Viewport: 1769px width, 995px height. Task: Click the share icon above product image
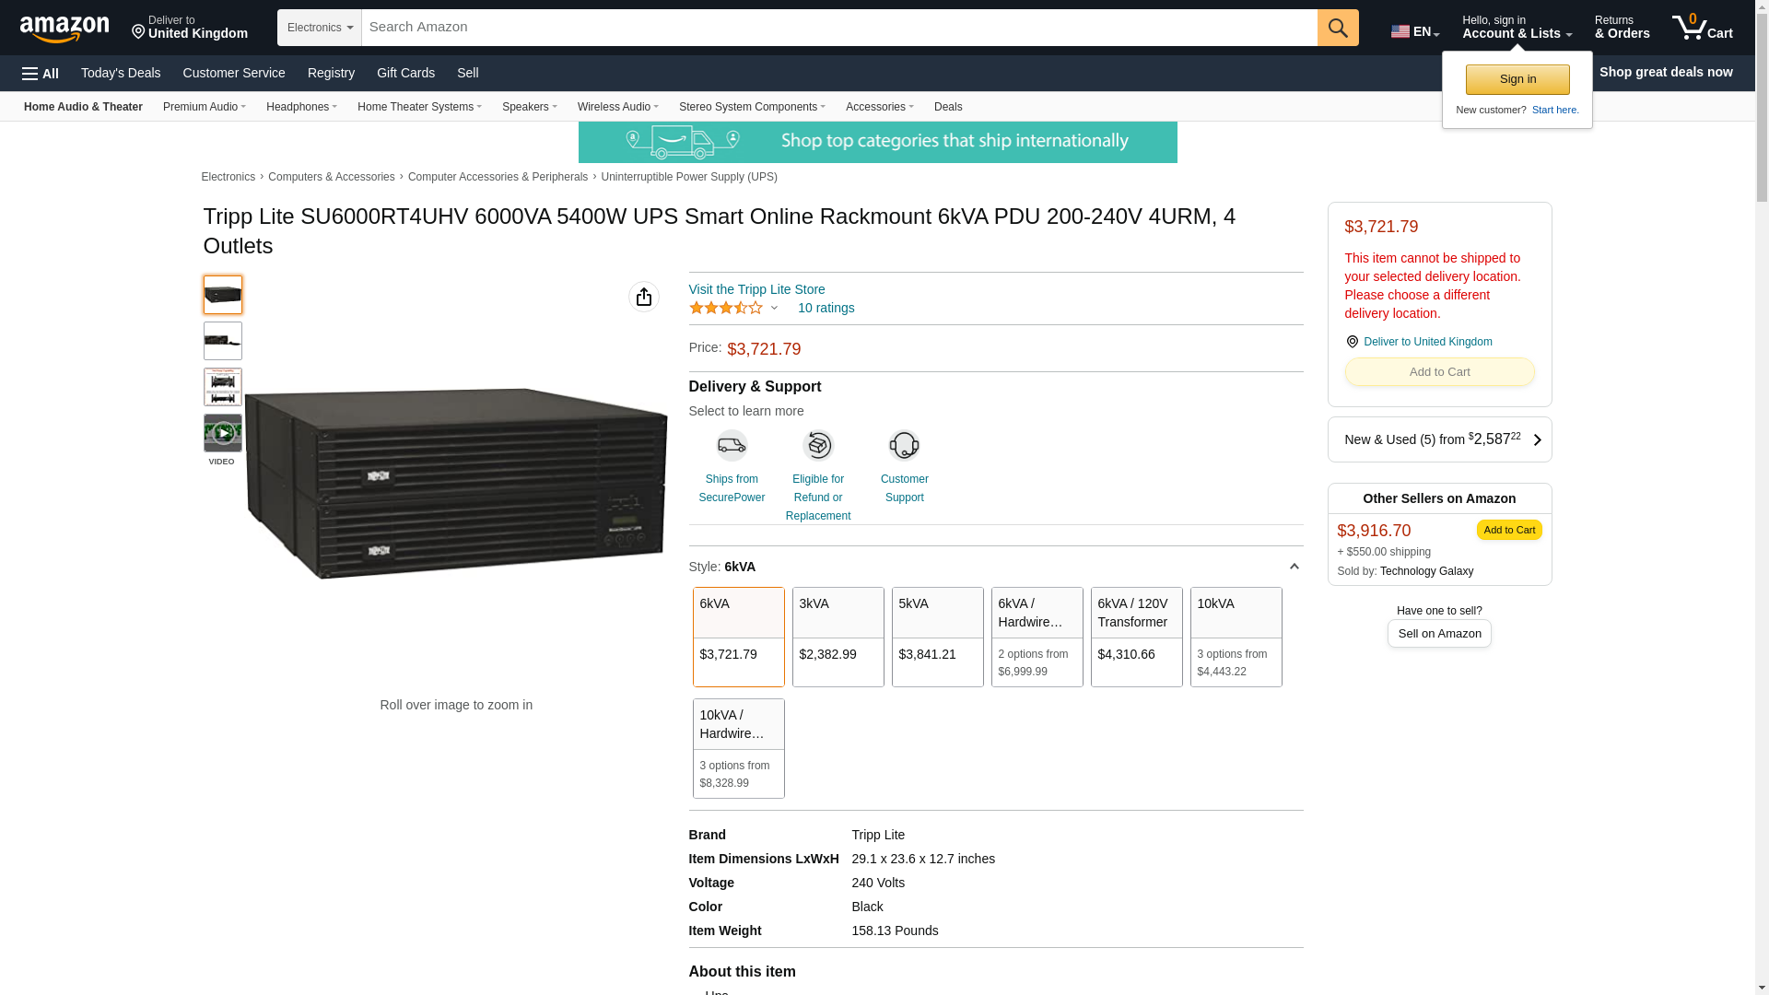pos(644,297)
